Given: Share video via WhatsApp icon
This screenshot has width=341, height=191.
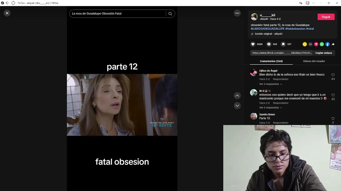Looking at the screenshot, I should (322, 44).
